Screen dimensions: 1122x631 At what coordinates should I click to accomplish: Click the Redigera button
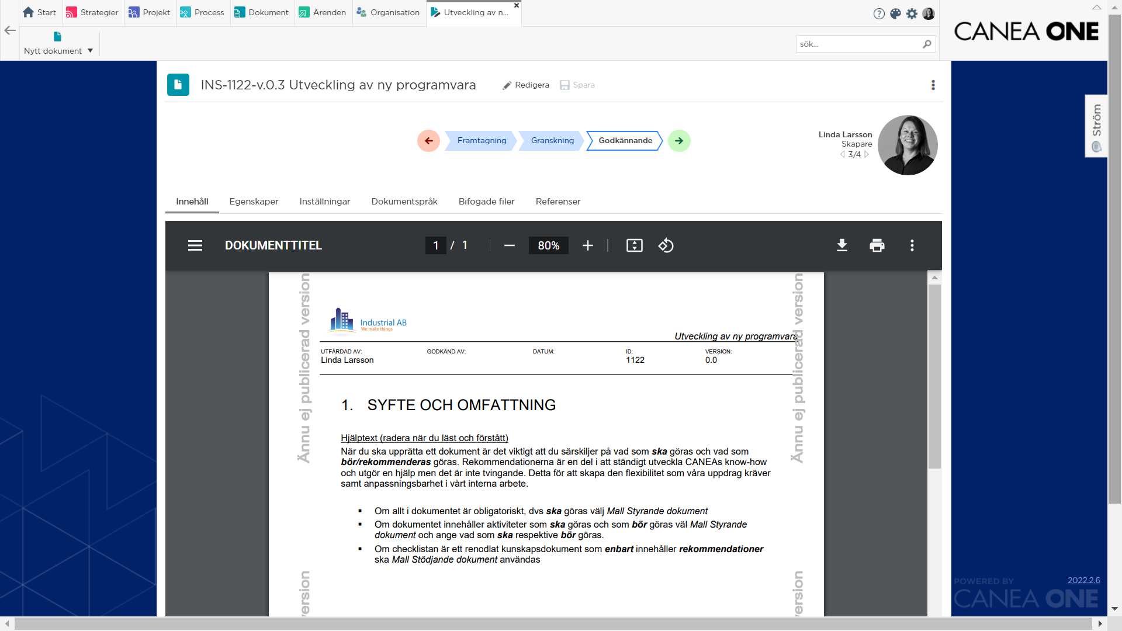pos(525,85)
